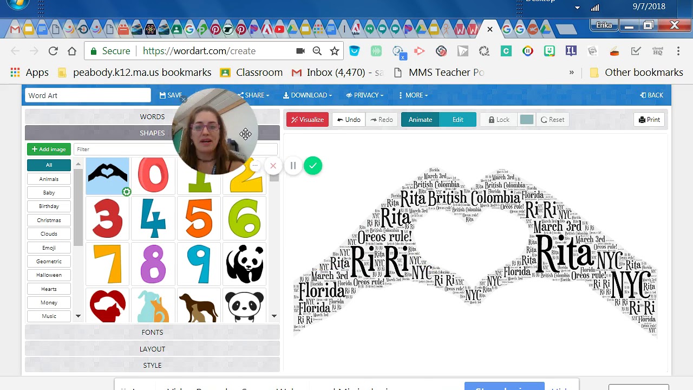Open the zoom magnifier in address bar
Image resolution: width=693 pixels, height=390 pixels.
point(317,51)
